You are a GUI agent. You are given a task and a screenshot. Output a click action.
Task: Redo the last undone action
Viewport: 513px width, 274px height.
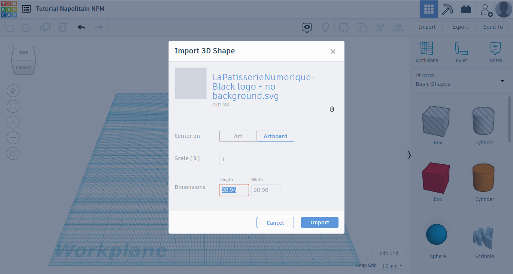(99, 27)
